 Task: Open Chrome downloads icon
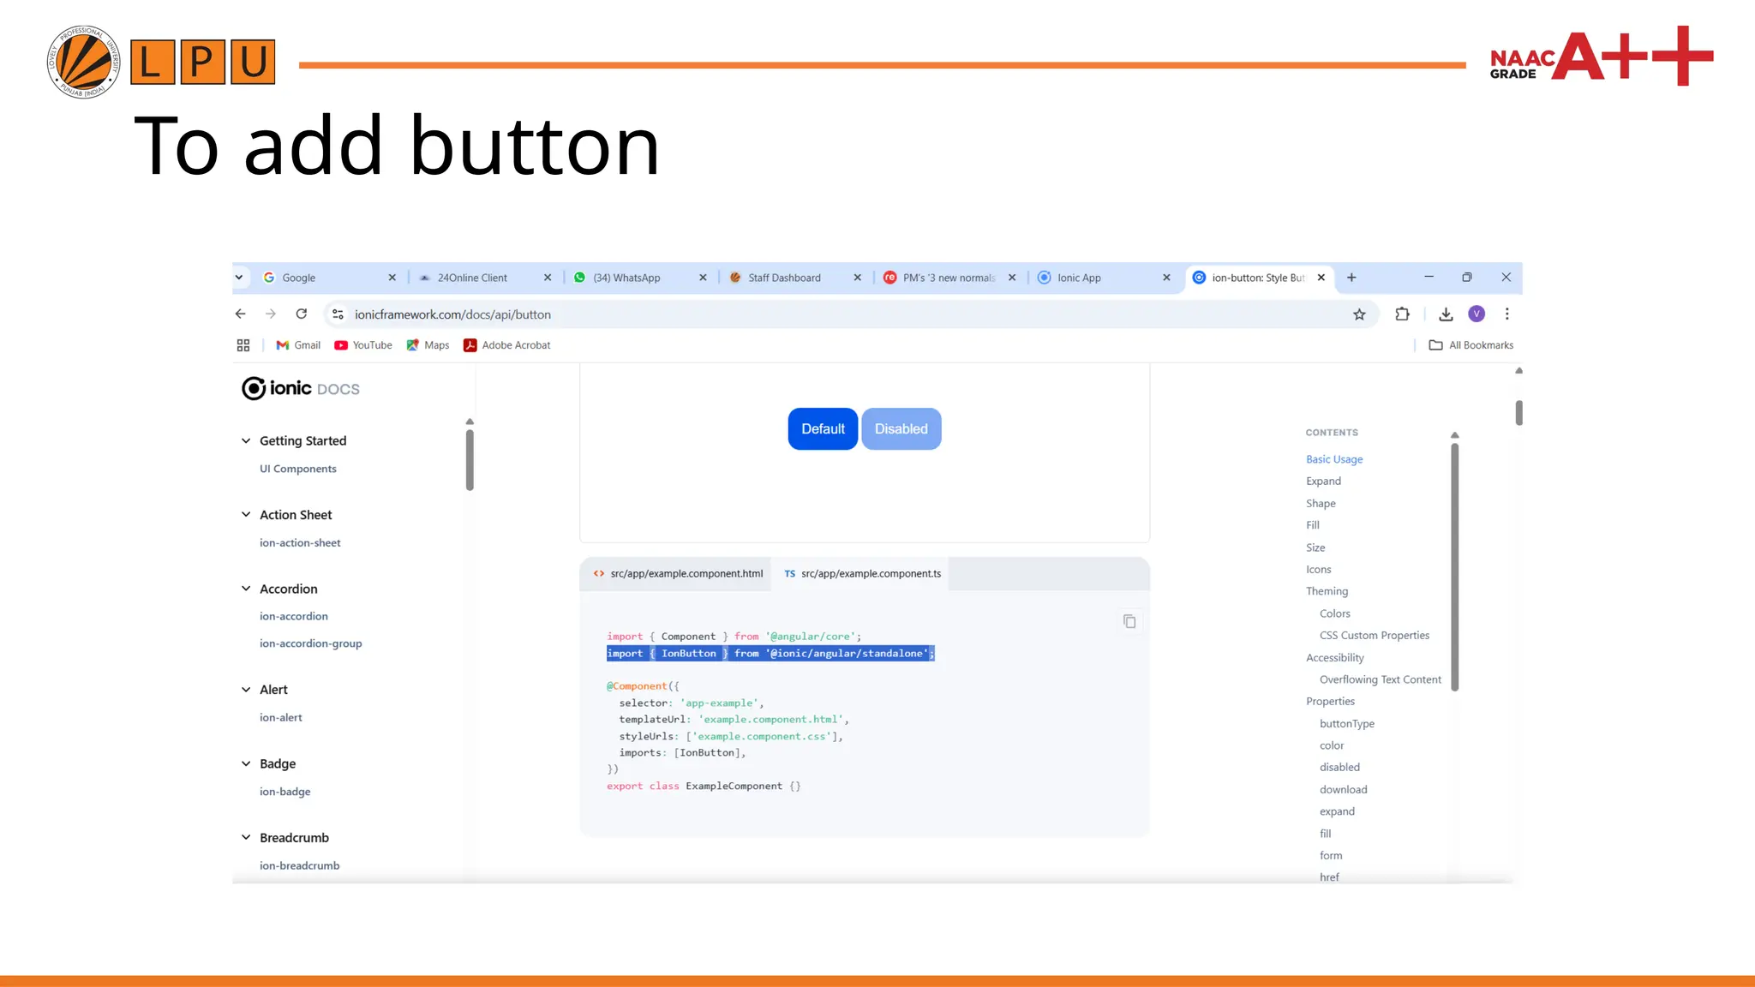1446,314
